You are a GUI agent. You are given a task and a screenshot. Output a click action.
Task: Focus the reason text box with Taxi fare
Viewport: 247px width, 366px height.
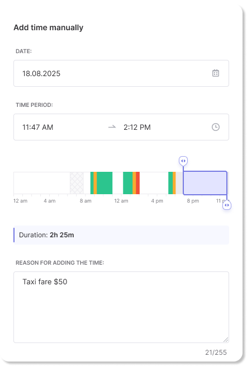[121, 307]
